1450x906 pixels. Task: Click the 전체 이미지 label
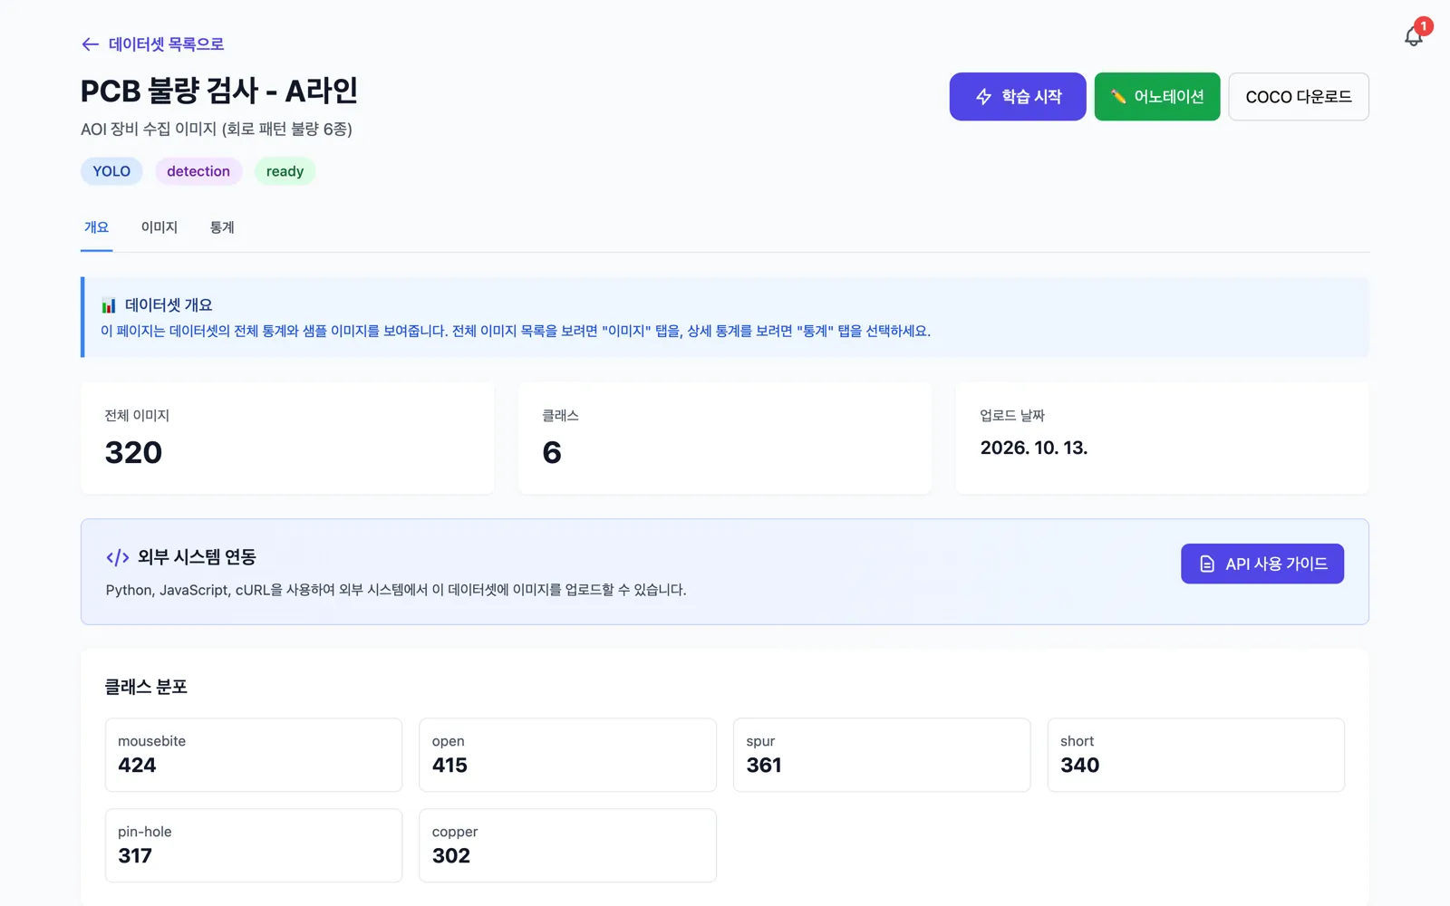click(137, 415)
